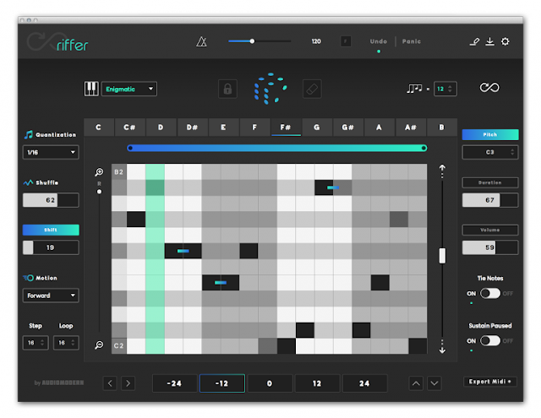Select the 24 transpose button
The width and height of the screenshot is (541, 418).
click(364, 383)
